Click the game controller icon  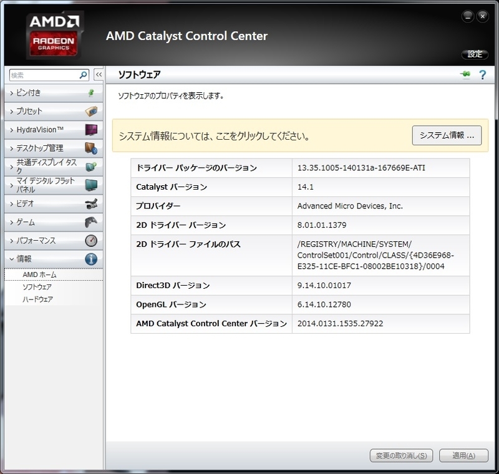point(91,222)
